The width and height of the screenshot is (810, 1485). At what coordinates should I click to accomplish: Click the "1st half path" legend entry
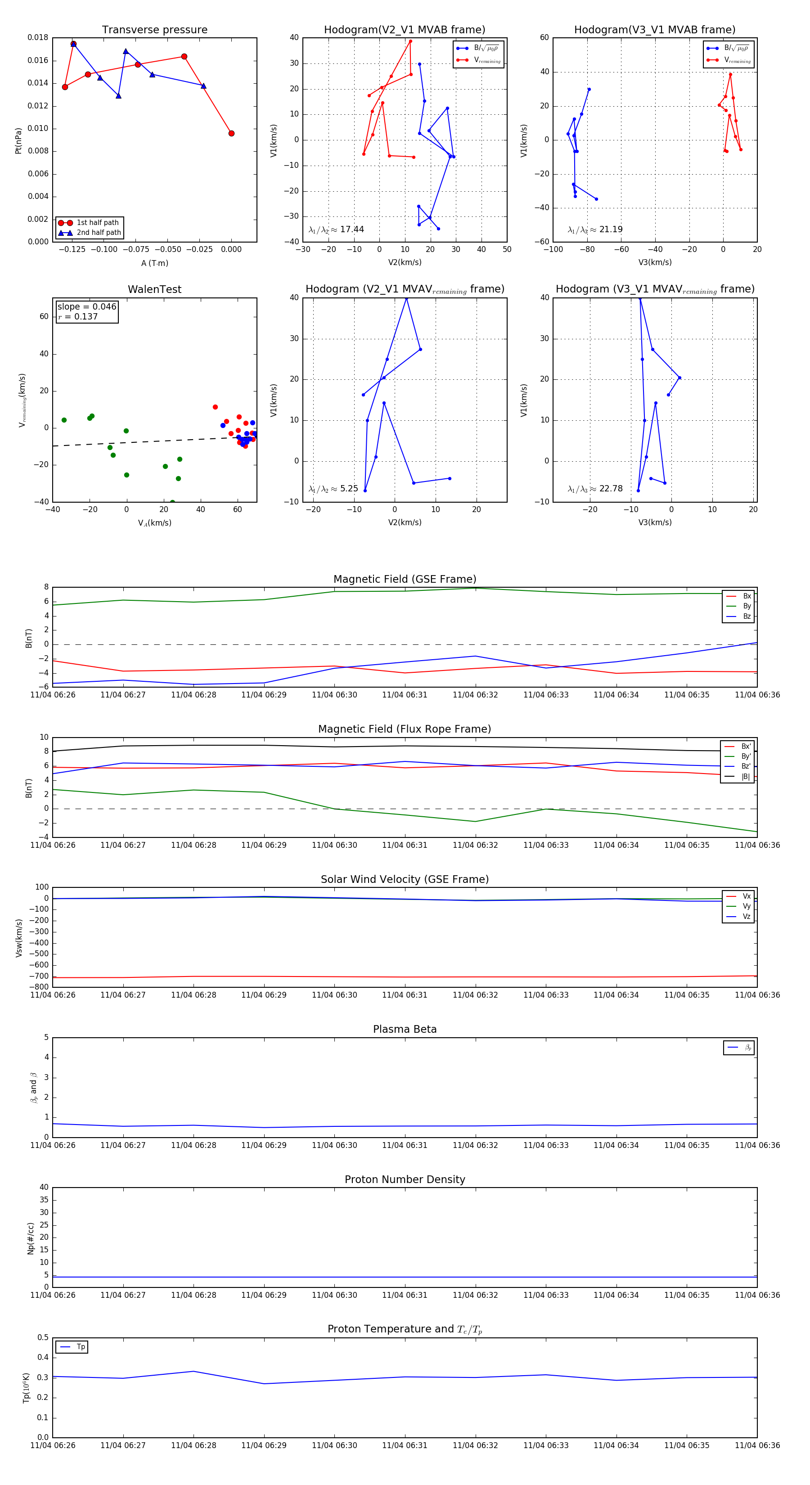(90, 222)
